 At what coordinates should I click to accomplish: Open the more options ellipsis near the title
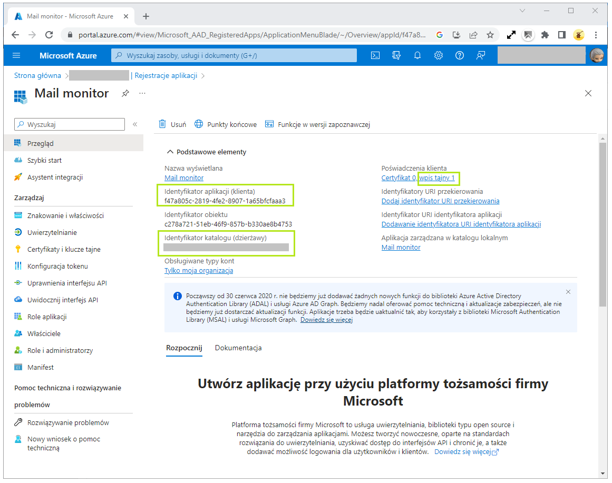141,93
